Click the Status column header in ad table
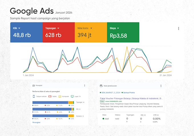The width and height of the screenshot is (194, 136). (118, 115)
